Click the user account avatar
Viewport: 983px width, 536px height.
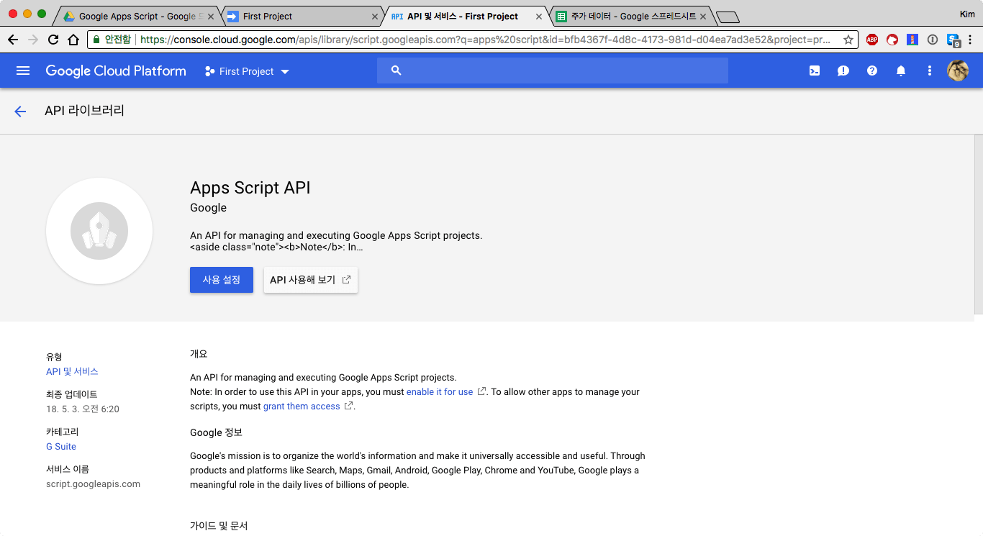click(x=958, y=71)
